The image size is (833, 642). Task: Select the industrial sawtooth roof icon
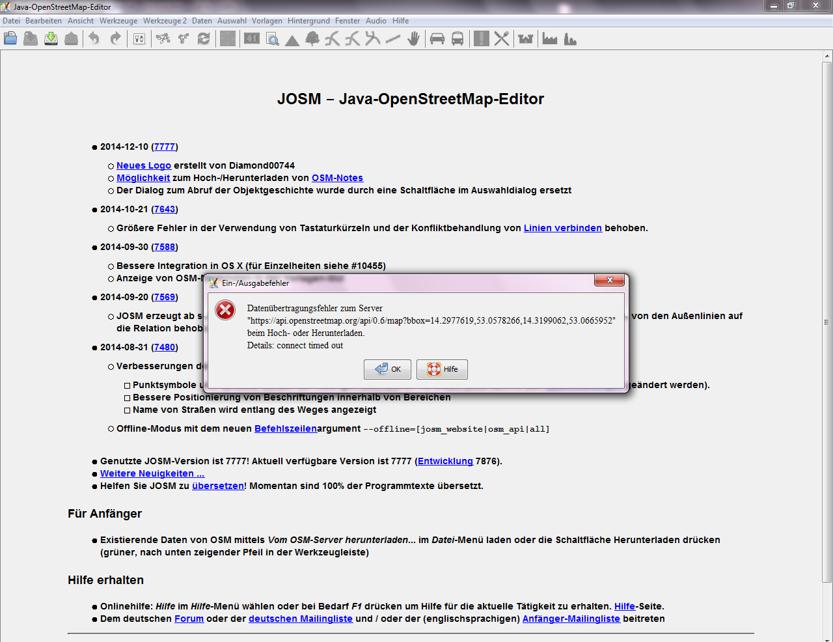coord(550,39)
